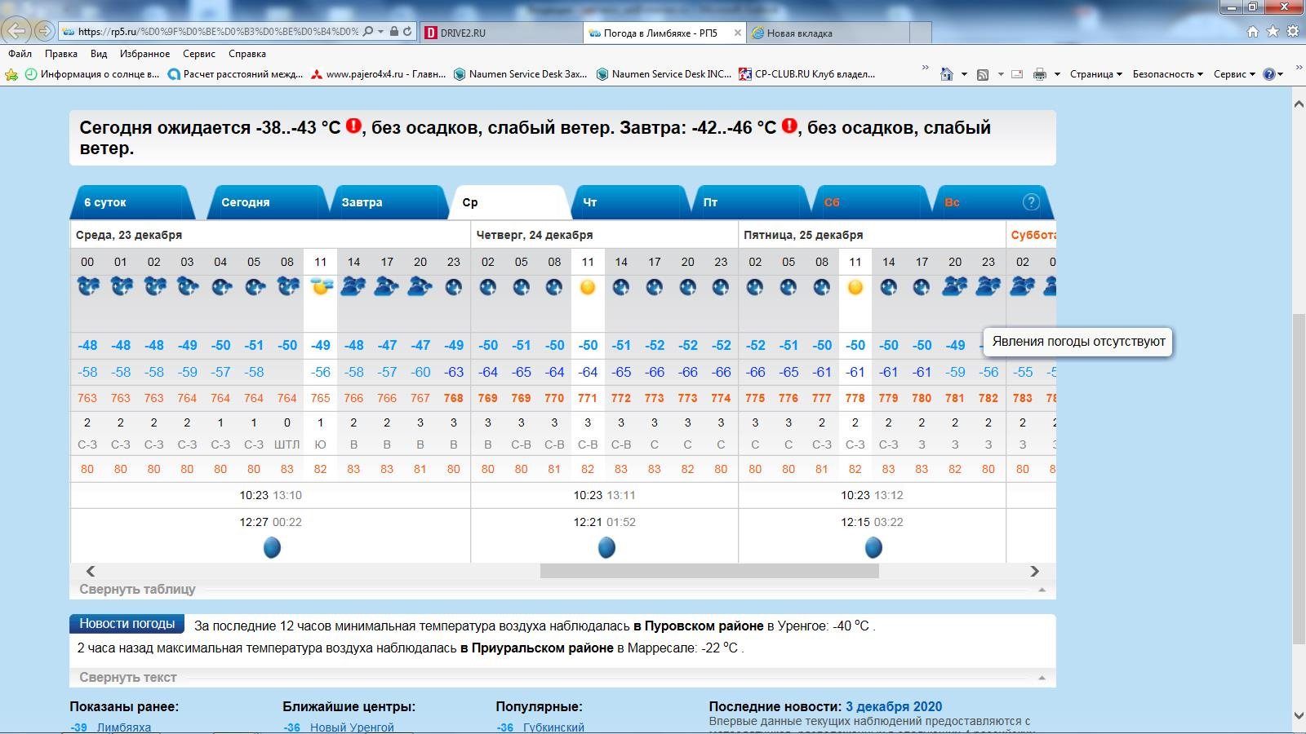This screenshot has height=734, width=1306.
Task: Select the 6 суток forecast tab
Action: click(105, 202)
